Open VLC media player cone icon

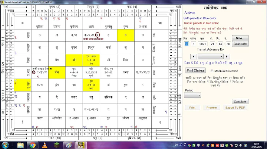click(x=45, y=145)
